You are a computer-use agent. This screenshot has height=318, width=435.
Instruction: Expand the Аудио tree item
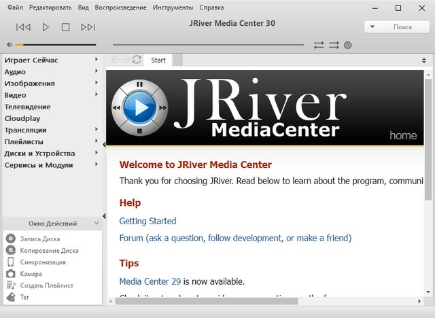tap(97, 71)
